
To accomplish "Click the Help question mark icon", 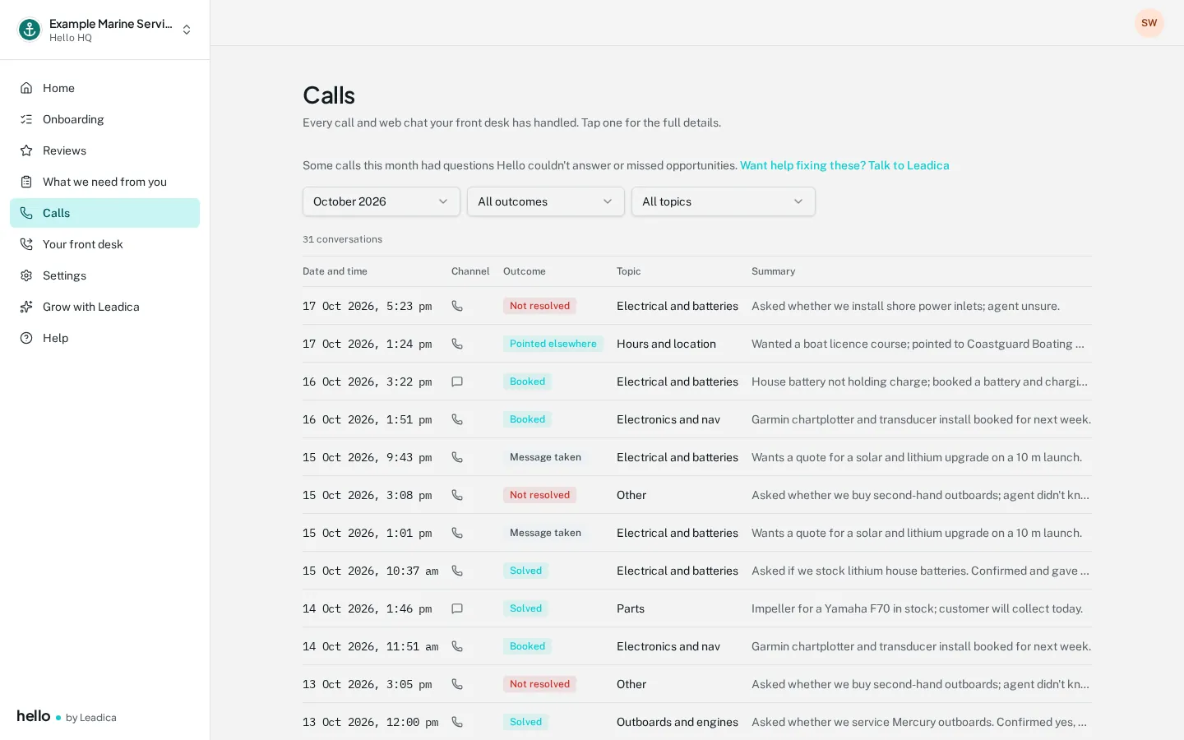I will [x=26, y=338].
